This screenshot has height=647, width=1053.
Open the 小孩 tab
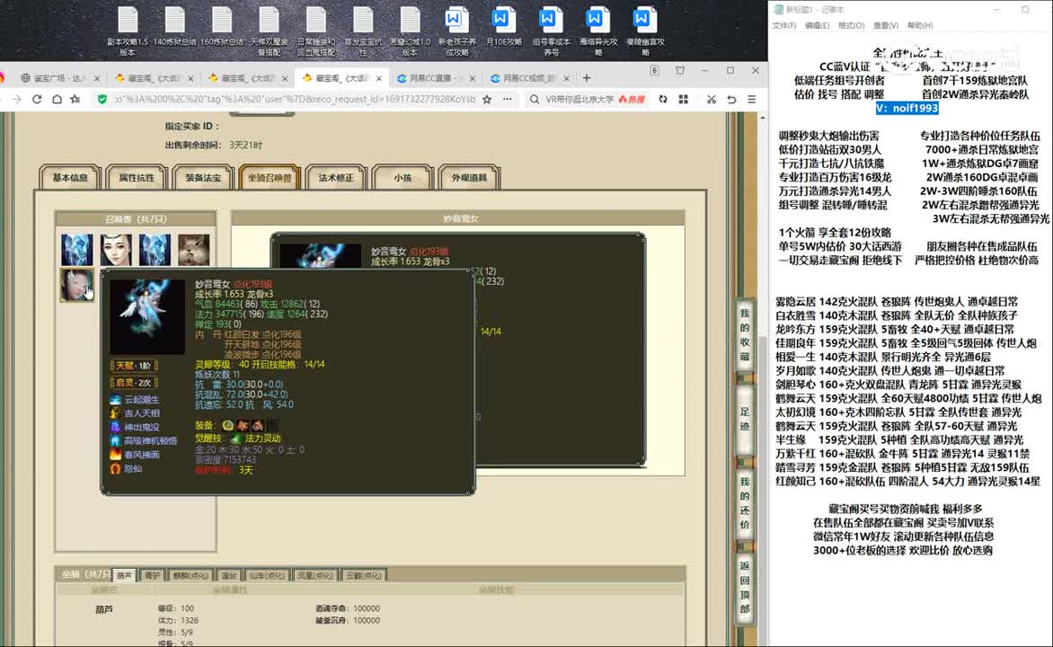coord(403,177)
